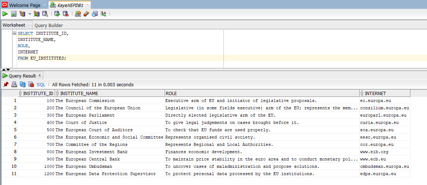Viewport: 427px width, 185px height.
Task: Pin the query result with the pushpin
Action: (x=6, y=85)
